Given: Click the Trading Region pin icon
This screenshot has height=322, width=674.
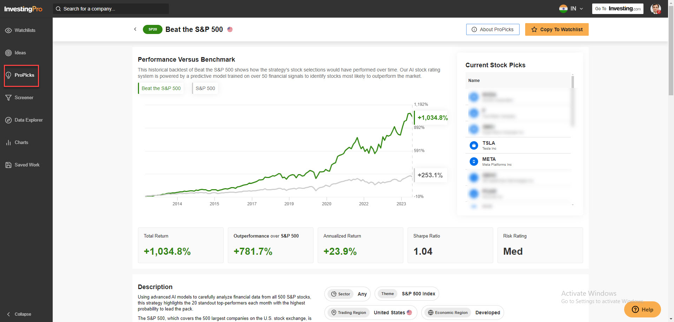Looking at the screenshot, I should pyautogui.click(x=334, y=313).
